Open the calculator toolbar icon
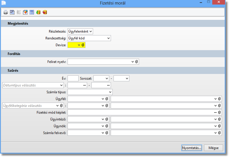Image resolution: width=229 pixels, height=157 pixels. pyautogui.click(x=32, y=12)
